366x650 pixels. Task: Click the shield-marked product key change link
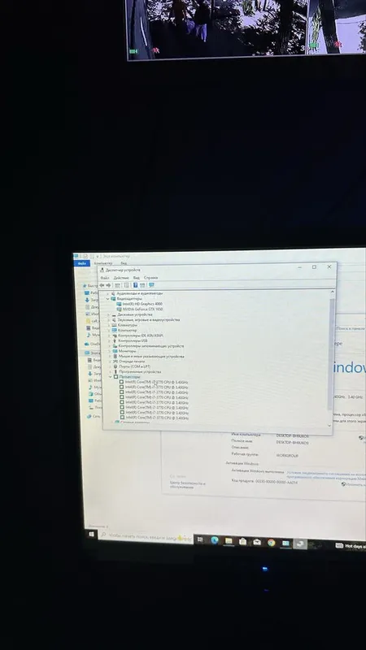tap(354, 484)
